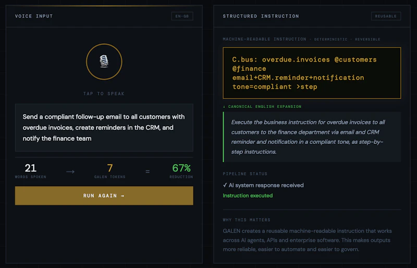
Task: Click the 'TAP TO SPEAK' label
Action: [x=104, y=94]
